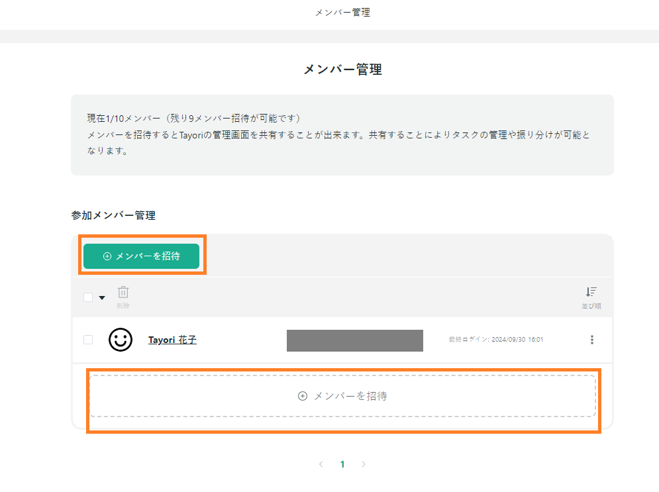Check the box for Tayori 花子

coord(88,340)
